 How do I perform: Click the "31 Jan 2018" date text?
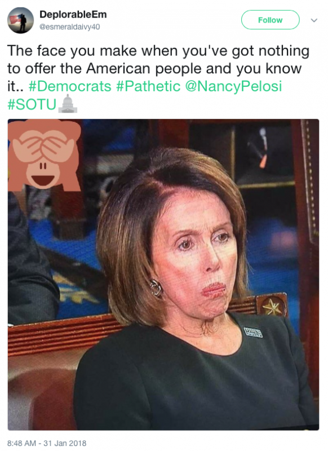(65, 443)
